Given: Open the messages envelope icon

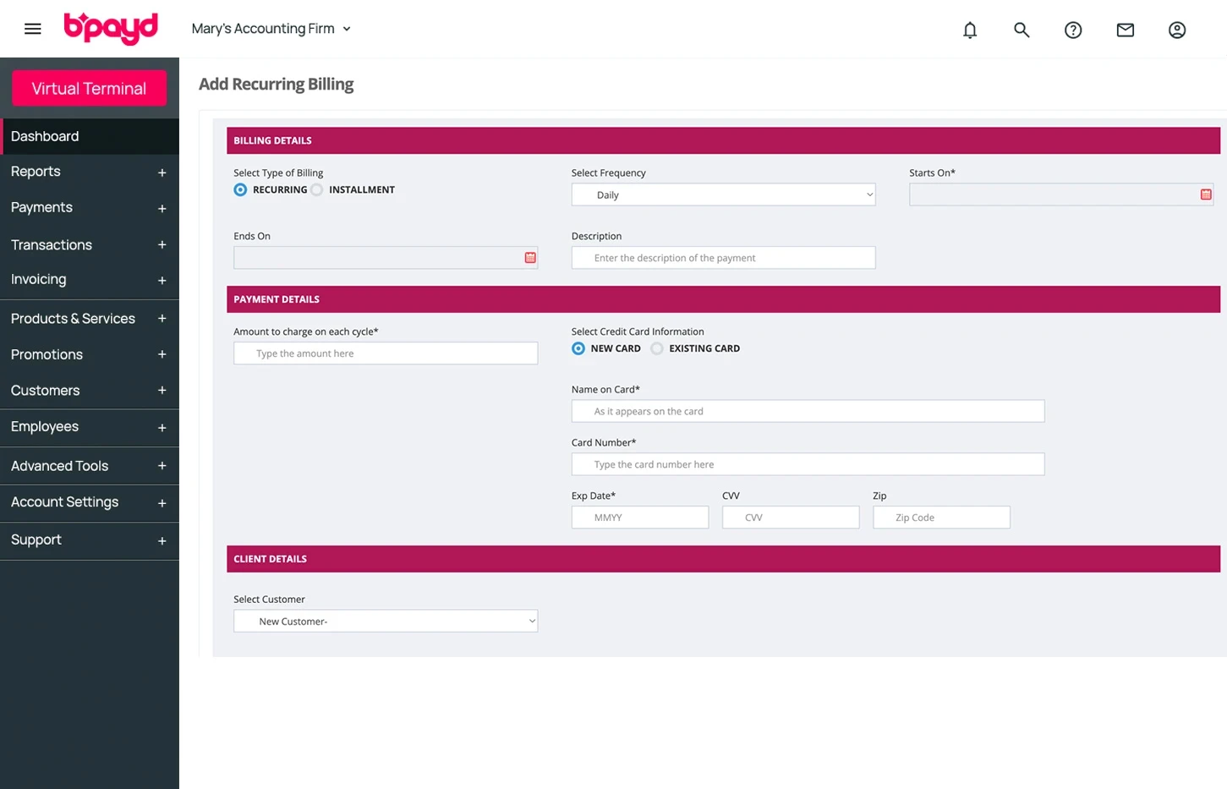Looking at the screenshot, I should pyautogui.click(x=1126, y=30).
